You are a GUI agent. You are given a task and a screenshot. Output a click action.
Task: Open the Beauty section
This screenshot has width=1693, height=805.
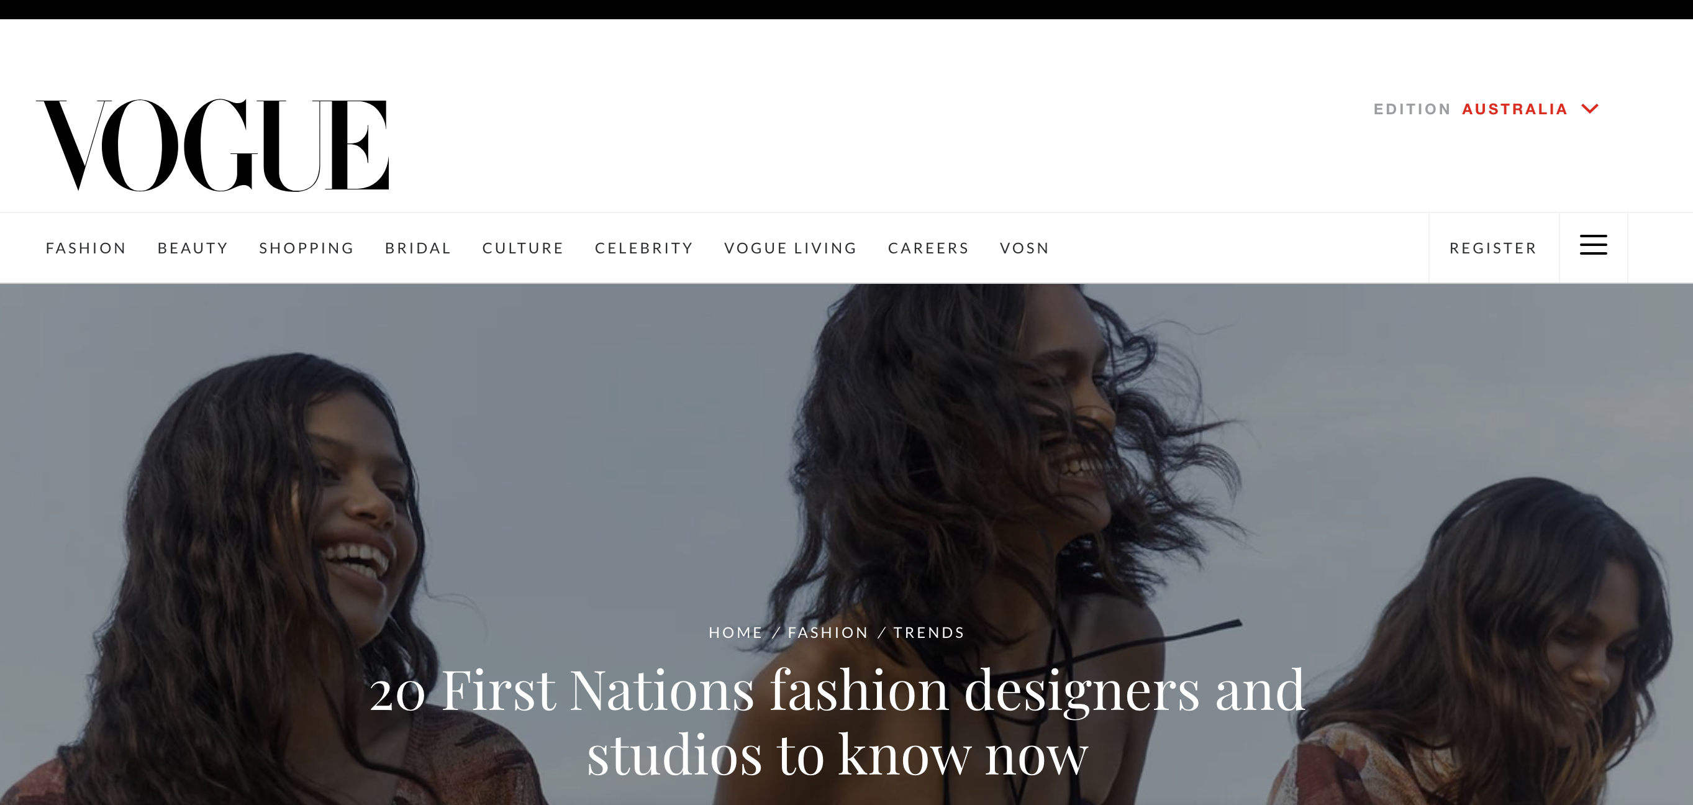point(193,248)
